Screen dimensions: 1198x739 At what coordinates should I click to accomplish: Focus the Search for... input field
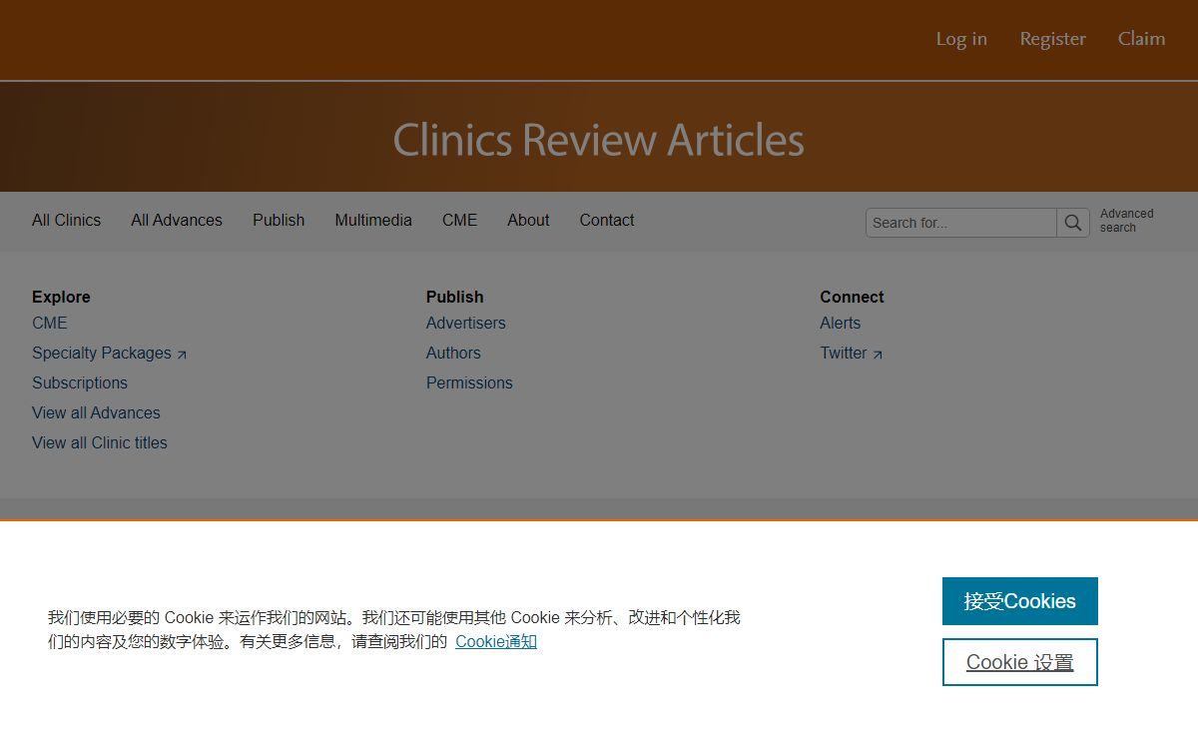961,223
